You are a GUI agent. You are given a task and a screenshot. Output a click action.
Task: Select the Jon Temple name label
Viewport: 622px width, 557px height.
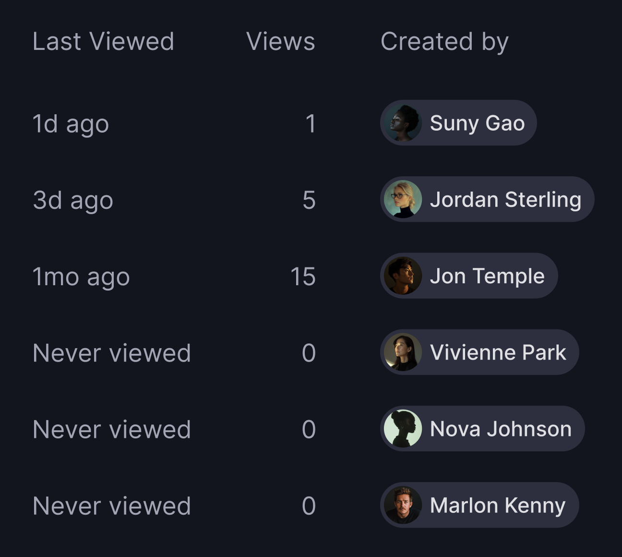pyautogui.click(x=487, y=276)
